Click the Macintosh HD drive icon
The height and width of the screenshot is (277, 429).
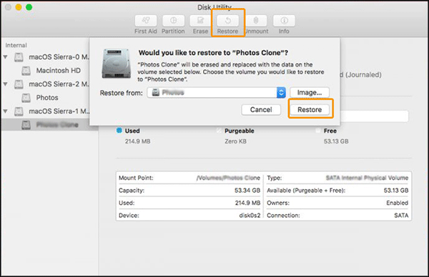pyautogui.click(x=26, y=71)
